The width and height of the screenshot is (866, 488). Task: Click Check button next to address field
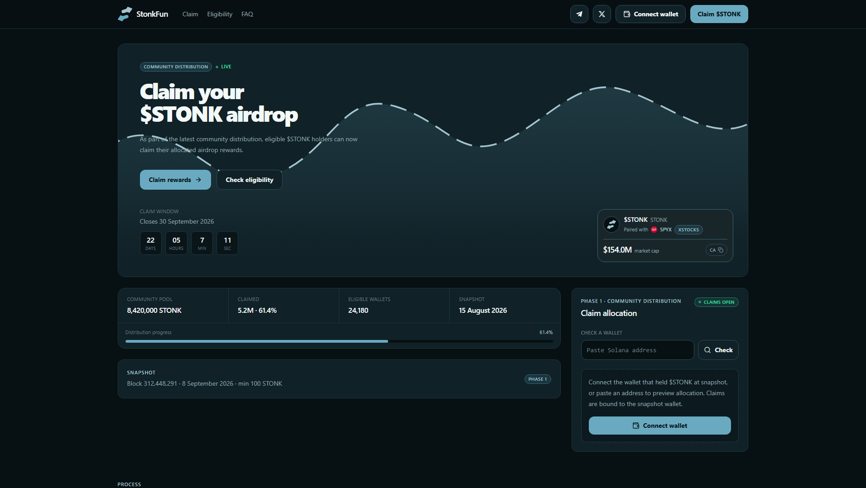[x=718, y=350]
